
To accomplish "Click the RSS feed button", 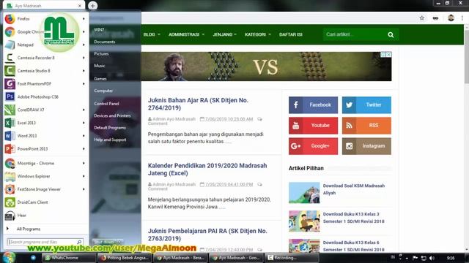I will click(x=366, y=126).
